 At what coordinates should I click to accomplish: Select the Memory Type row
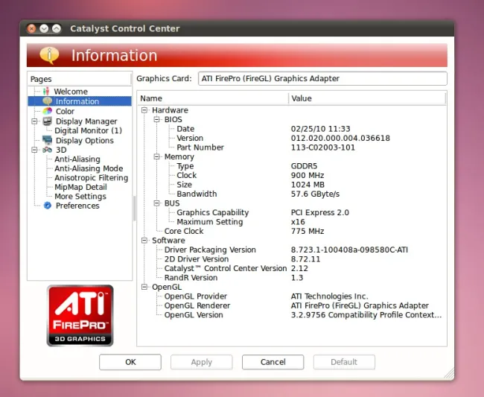click(292, 166)
